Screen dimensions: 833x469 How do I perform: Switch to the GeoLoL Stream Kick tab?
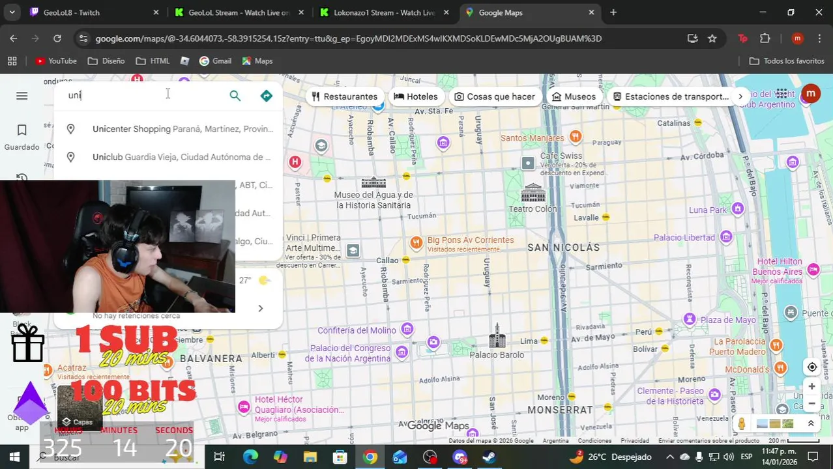238,12
